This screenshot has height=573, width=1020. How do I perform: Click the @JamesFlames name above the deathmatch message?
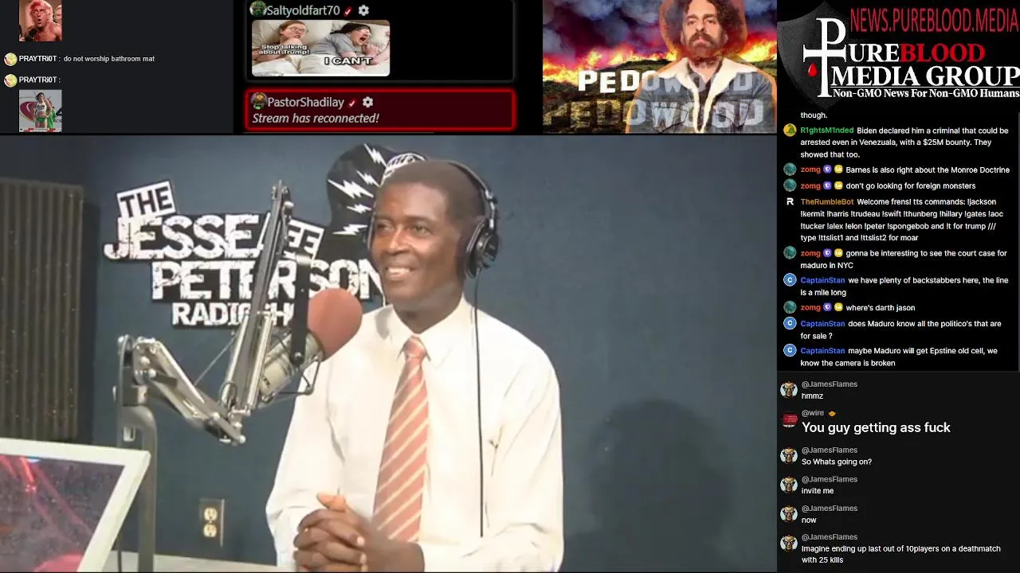[830, 537]
